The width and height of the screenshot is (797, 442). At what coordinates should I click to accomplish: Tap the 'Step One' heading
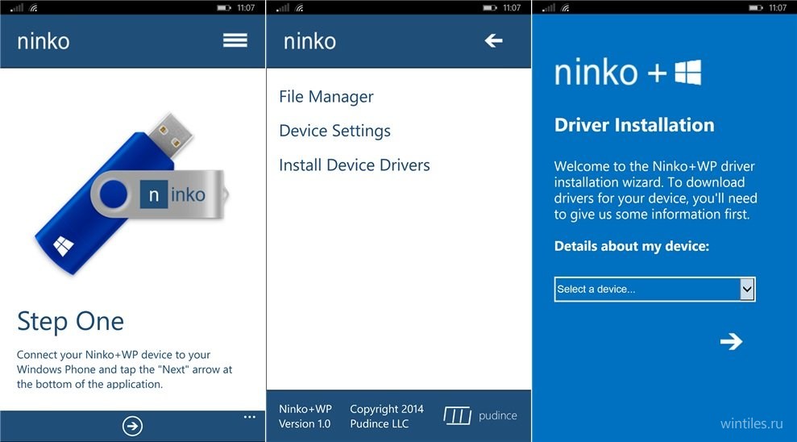tap(70, 322)
